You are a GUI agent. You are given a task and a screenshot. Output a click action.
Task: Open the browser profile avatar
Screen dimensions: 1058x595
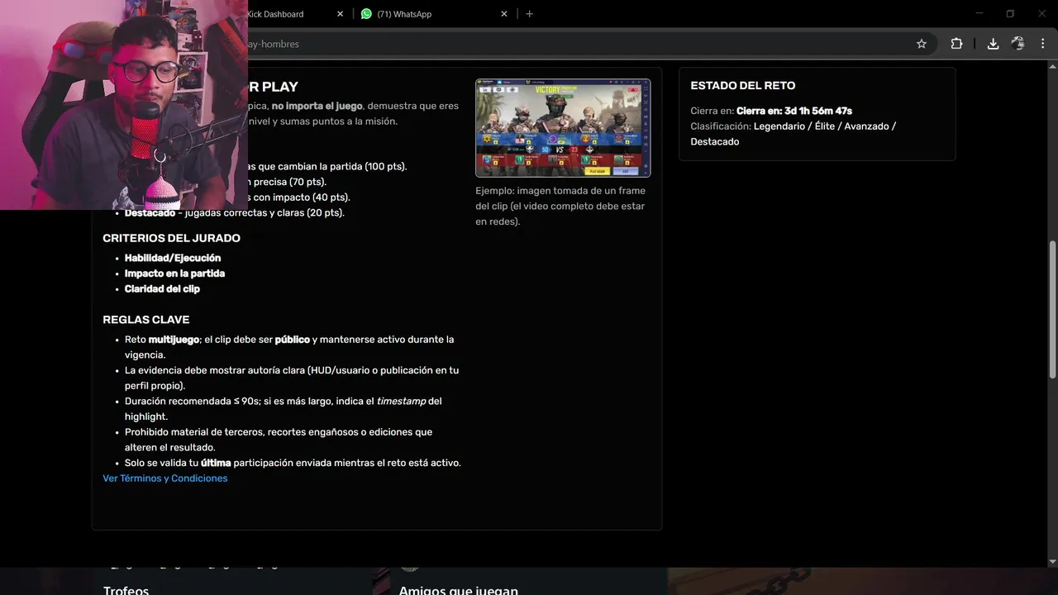1017,44
